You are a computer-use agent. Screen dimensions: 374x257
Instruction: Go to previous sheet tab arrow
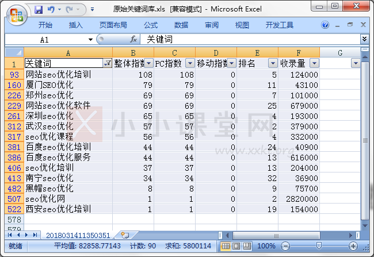coord(18,235)
